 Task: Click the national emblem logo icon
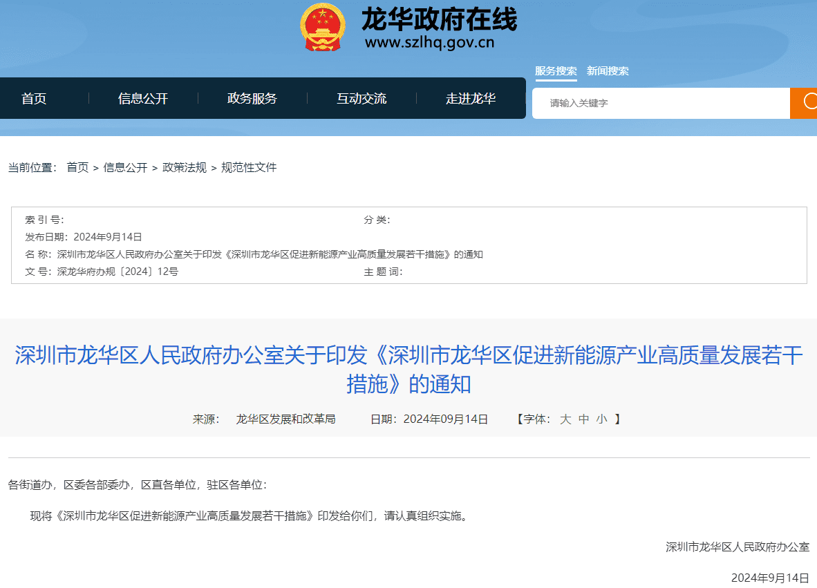click(321, 27)
